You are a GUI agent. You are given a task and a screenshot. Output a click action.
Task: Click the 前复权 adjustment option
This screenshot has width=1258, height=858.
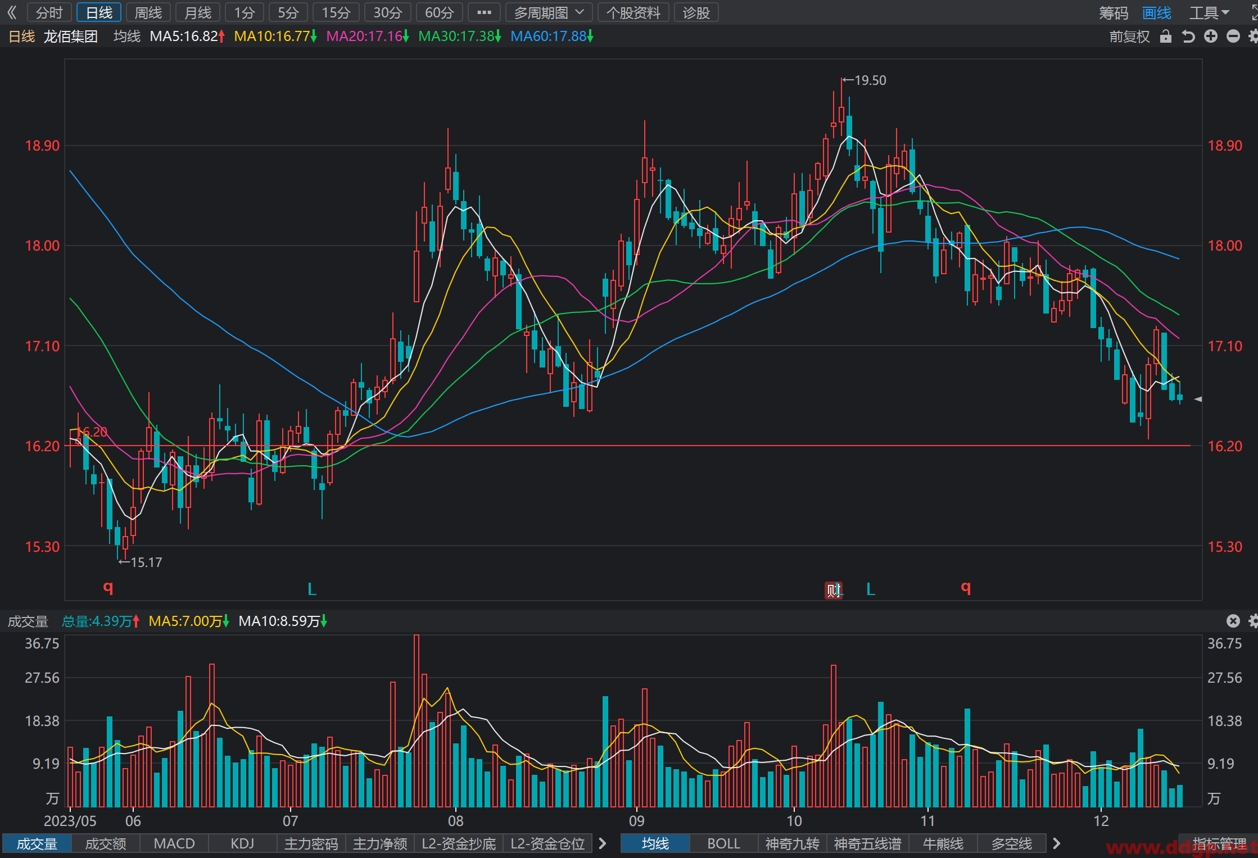pyautogui.click(x=1129, y=37)
